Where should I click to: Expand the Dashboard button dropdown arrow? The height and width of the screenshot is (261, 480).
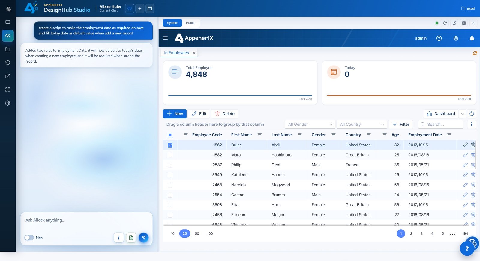coord(463,114)
